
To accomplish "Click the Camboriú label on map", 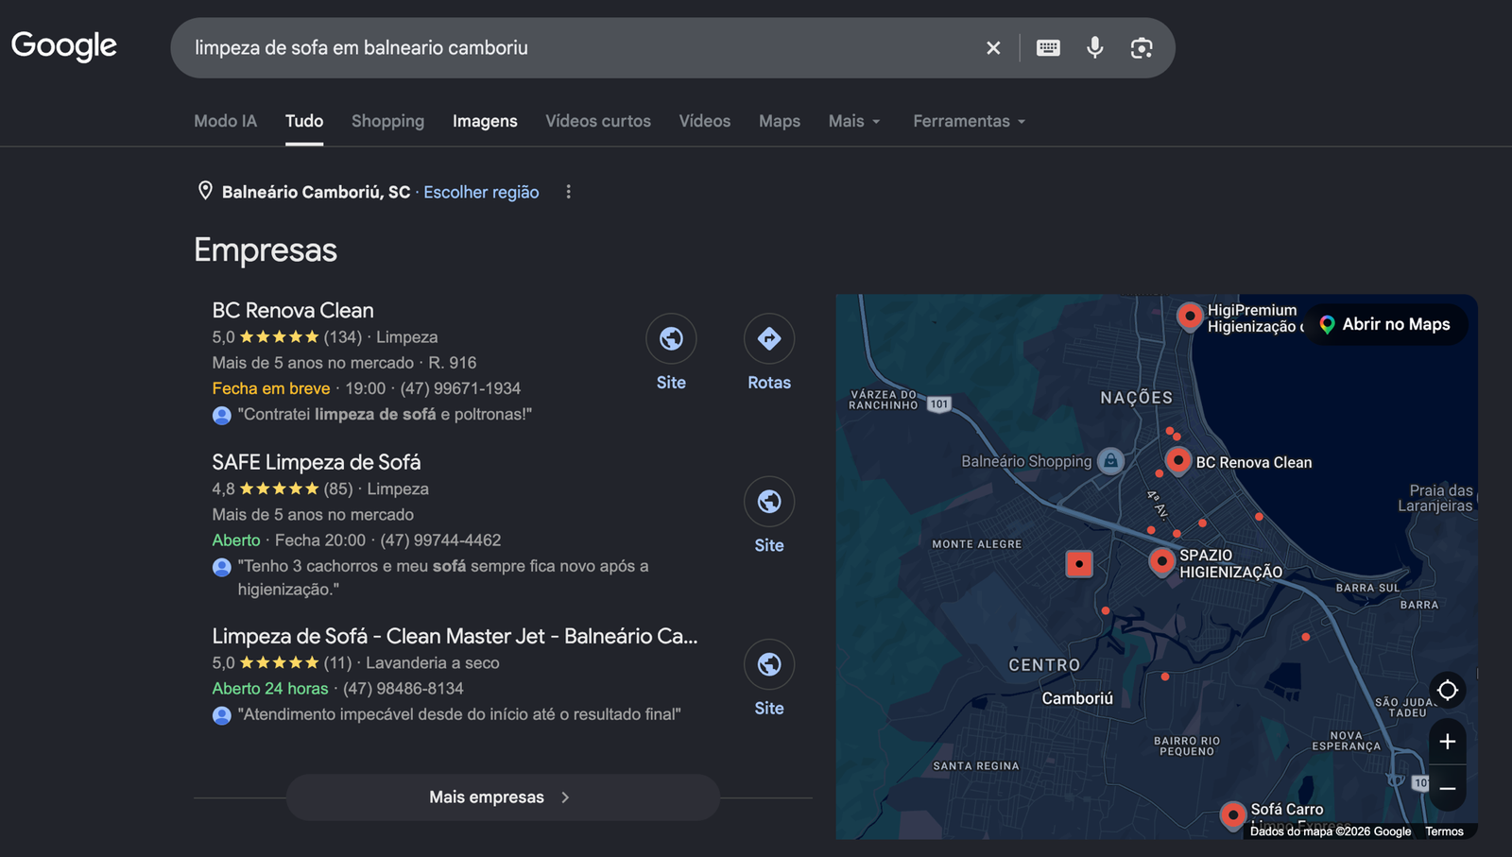I will click(x=1077, y=698).
